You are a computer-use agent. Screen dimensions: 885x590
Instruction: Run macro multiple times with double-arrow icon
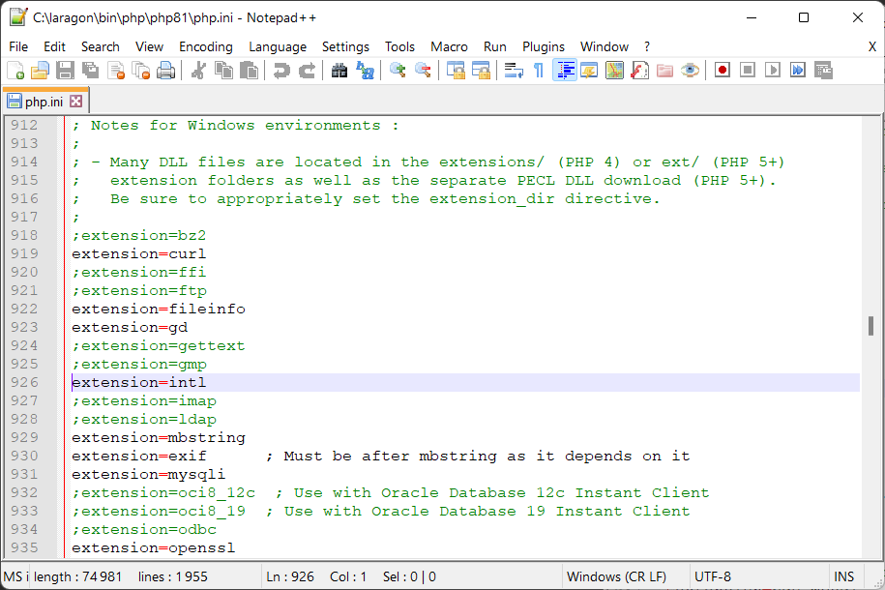point(798,71)
